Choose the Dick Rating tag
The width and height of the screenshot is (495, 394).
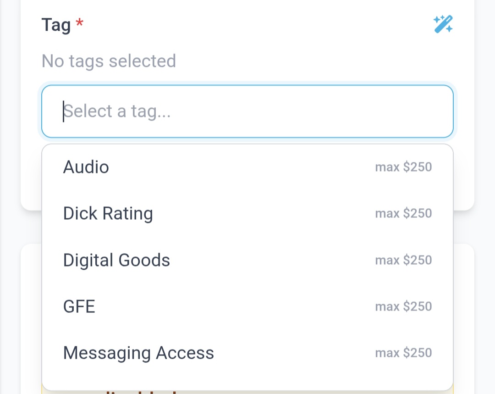tap(108, 214)
